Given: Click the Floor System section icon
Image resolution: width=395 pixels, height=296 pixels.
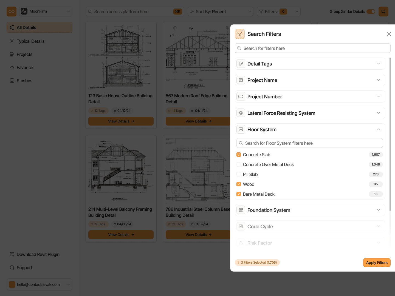Looking at the screenshot, I should pyautogui.click(x=241, y=129).
